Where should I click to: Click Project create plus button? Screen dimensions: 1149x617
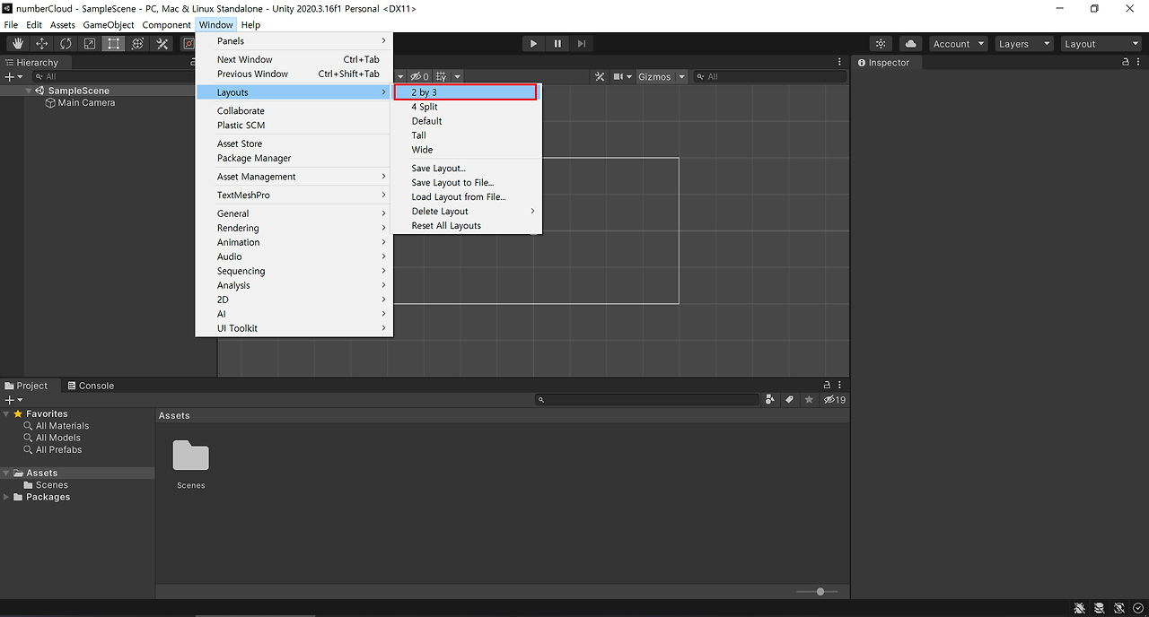click(13, 400)
